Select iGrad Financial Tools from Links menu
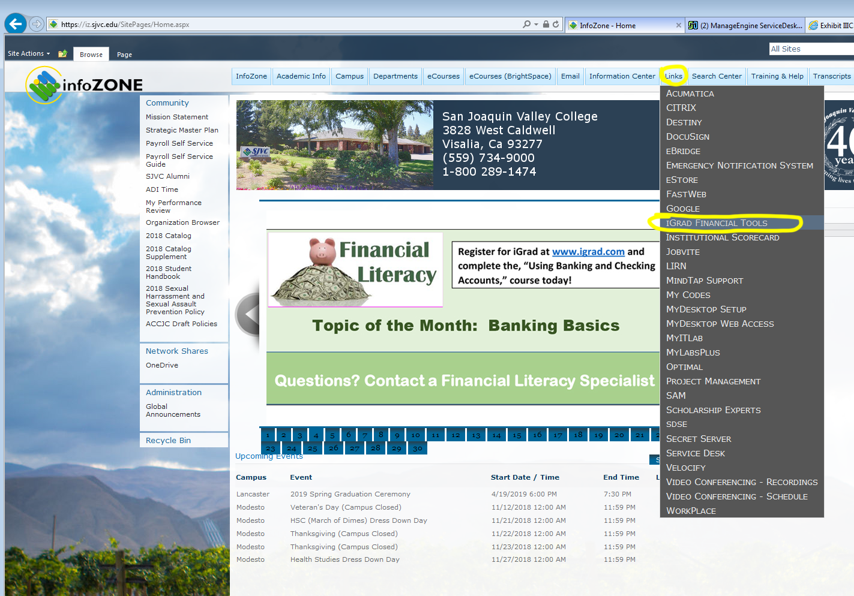Image resolution: width=854 pixels, height=596 pixels. click(x=717, y=223)
